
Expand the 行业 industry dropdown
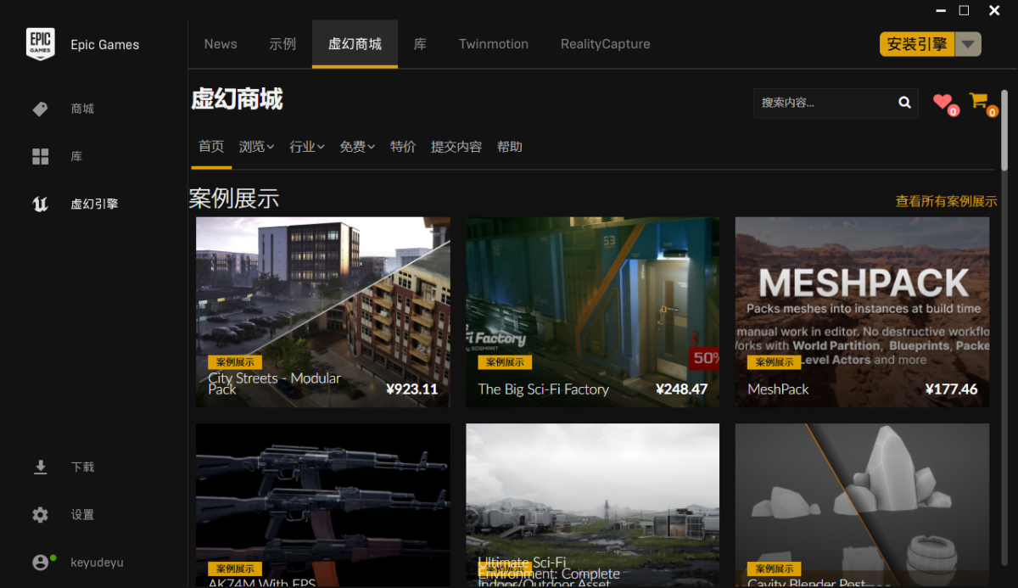(306, 147)
